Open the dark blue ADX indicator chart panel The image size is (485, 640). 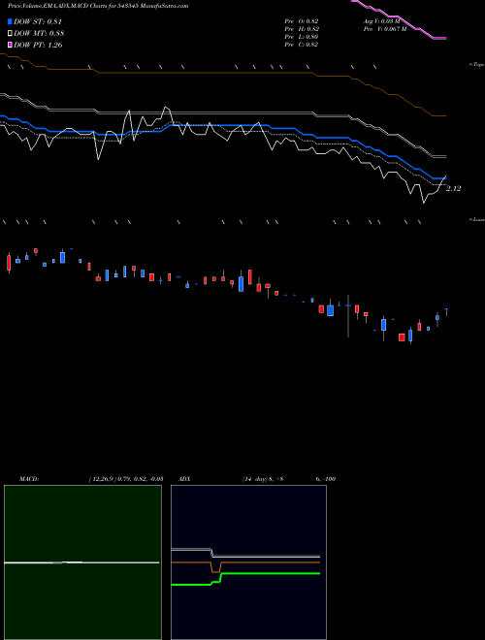pos(248,562)
